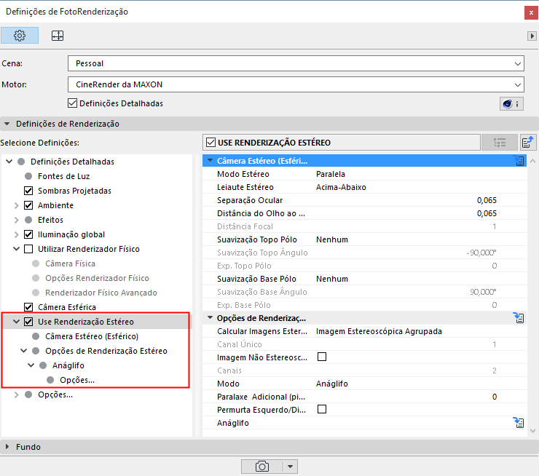
Task: Click the CineRender info icon button
Action: (x=511, y=104)
